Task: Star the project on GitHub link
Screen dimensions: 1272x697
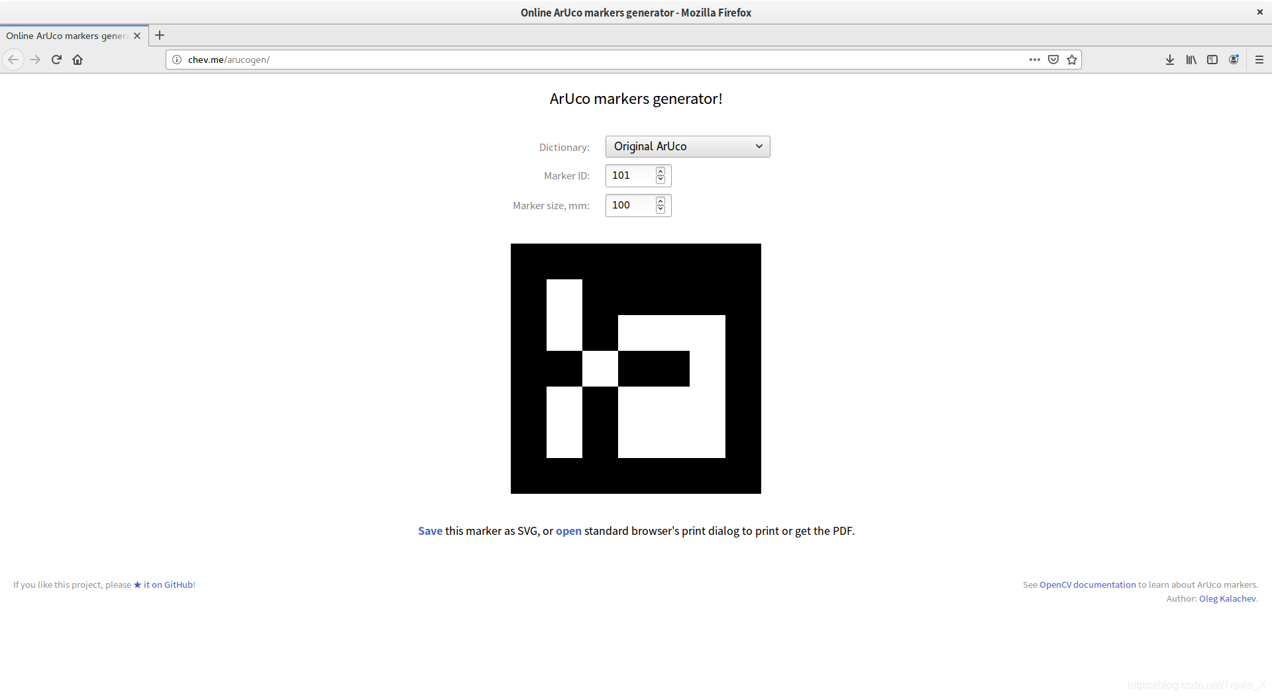Action: (164, 584)
